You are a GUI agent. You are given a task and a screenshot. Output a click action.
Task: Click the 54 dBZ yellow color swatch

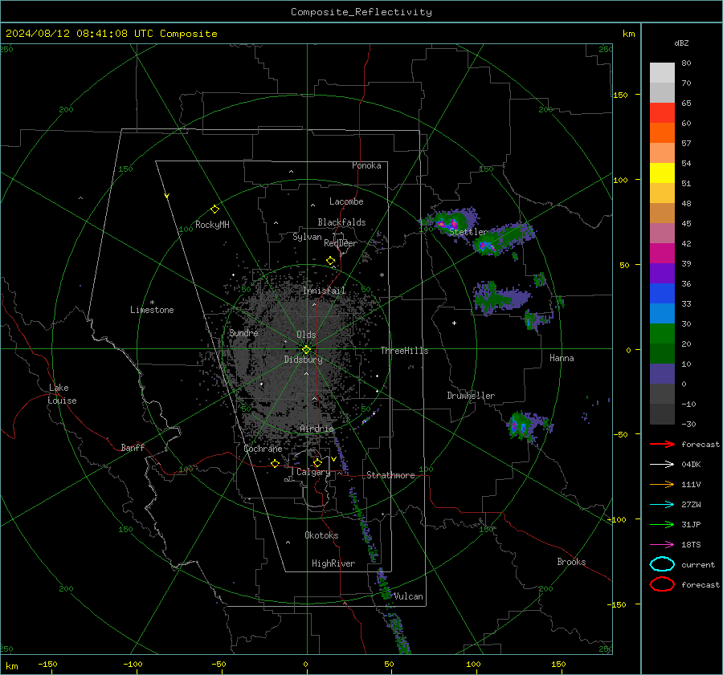662,173
